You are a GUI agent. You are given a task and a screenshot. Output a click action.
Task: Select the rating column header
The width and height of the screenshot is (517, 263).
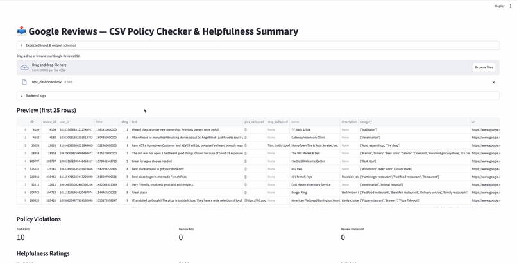coord(124,122)
